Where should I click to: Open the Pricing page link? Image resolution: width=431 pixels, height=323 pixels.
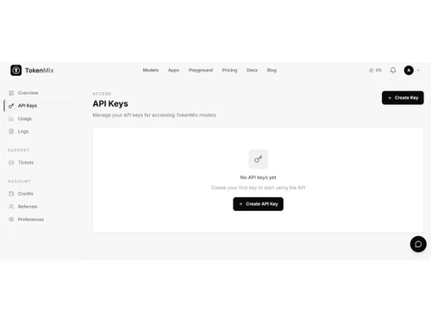click(229, 70)
